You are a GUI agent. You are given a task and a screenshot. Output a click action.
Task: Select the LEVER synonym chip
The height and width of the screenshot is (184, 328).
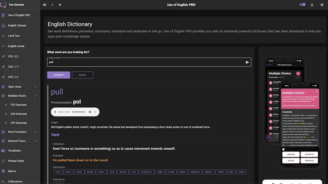point(171,172)
